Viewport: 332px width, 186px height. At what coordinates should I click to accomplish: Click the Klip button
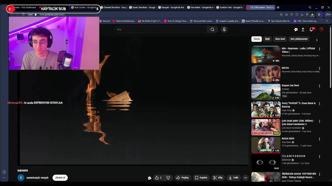pyautogui.click(x=218, y=178)
